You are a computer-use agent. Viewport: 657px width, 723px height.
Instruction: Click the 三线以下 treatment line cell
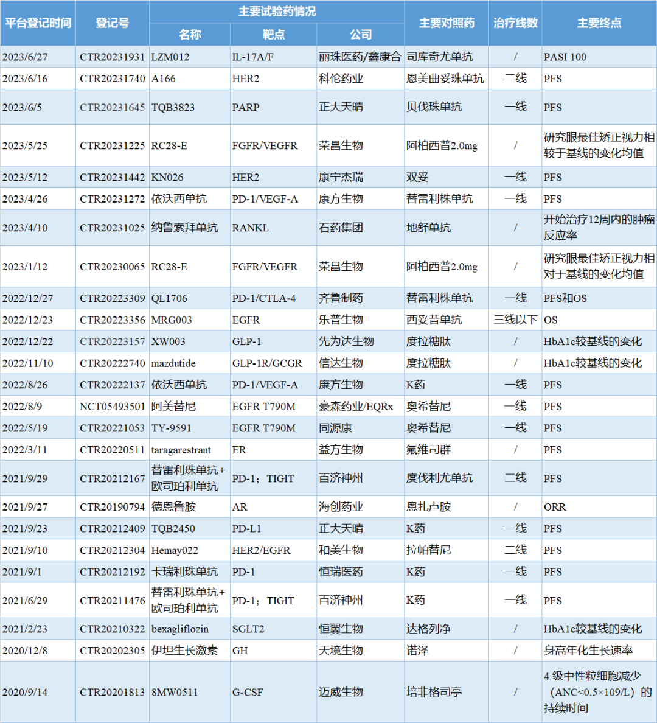515,320
